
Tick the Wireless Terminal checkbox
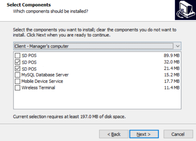[x=17, y=88]
